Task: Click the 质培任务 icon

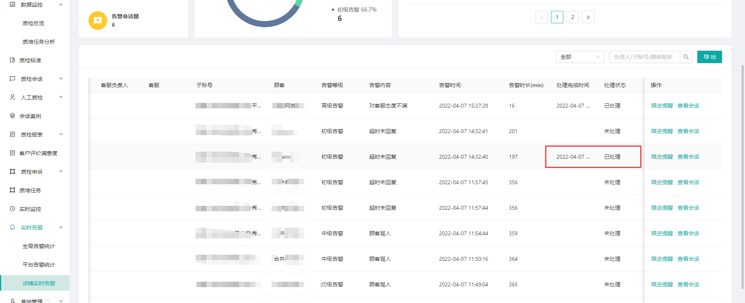Action: point(12,190)
